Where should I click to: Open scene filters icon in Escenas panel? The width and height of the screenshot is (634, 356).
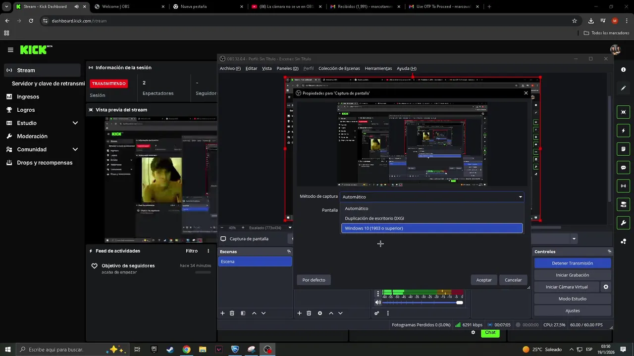(243, 313)
